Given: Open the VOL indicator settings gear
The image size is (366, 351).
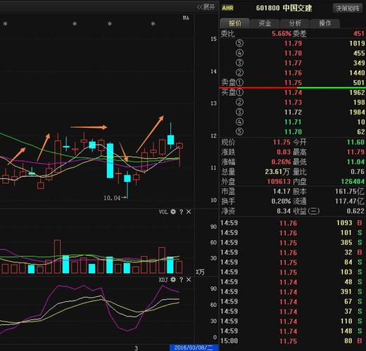Looking at the screenshot, I should point(173,212).
